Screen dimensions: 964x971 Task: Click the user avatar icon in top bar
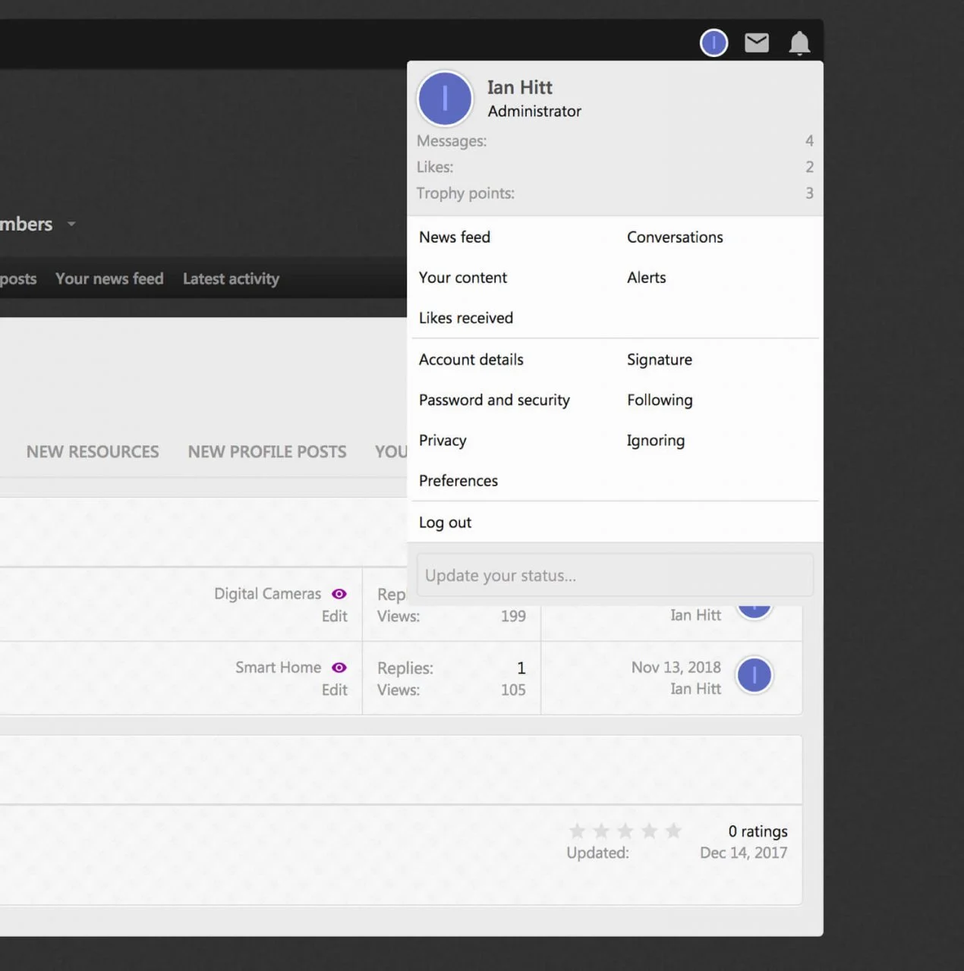pyautogui.click(x=714, y=43)
